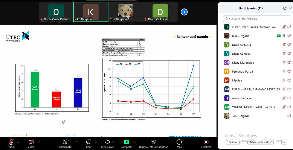
Task: Click Jose Delgado's camera-off icon in list
Action: click(x=289, y=116)
